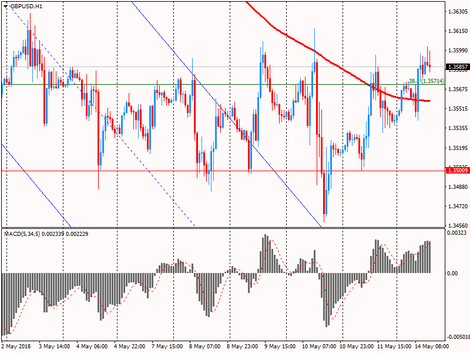Screen dimensions: 470x353
Task: Click the -0.005018 MACD scale value
Action: pyautogui.click(x=457, y=337)
